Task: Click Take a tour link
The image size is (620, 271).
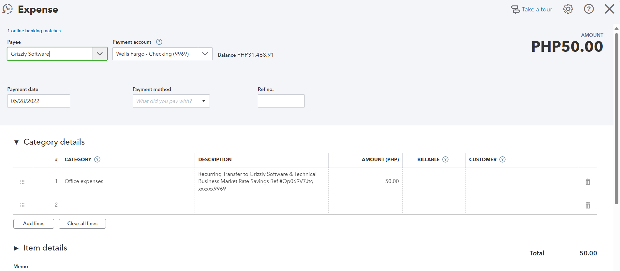Action: point(532,9)
